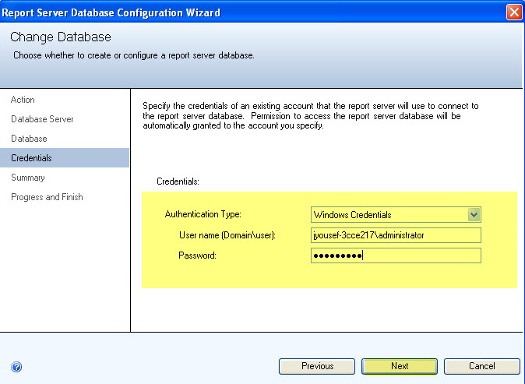Close the Report Server Database Configuration Wizard
Image resolution: width=525 pixels, height=384 pixels.
coord(514,12)
